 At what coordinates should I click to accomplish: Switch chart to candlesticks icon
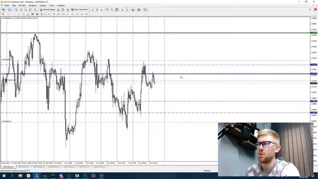point(97,9)
